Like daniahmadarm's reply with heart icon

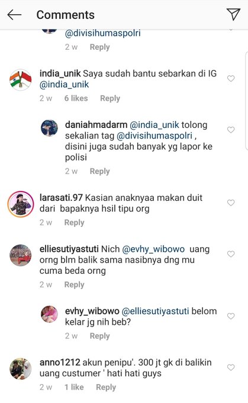(x=231, y=130)
